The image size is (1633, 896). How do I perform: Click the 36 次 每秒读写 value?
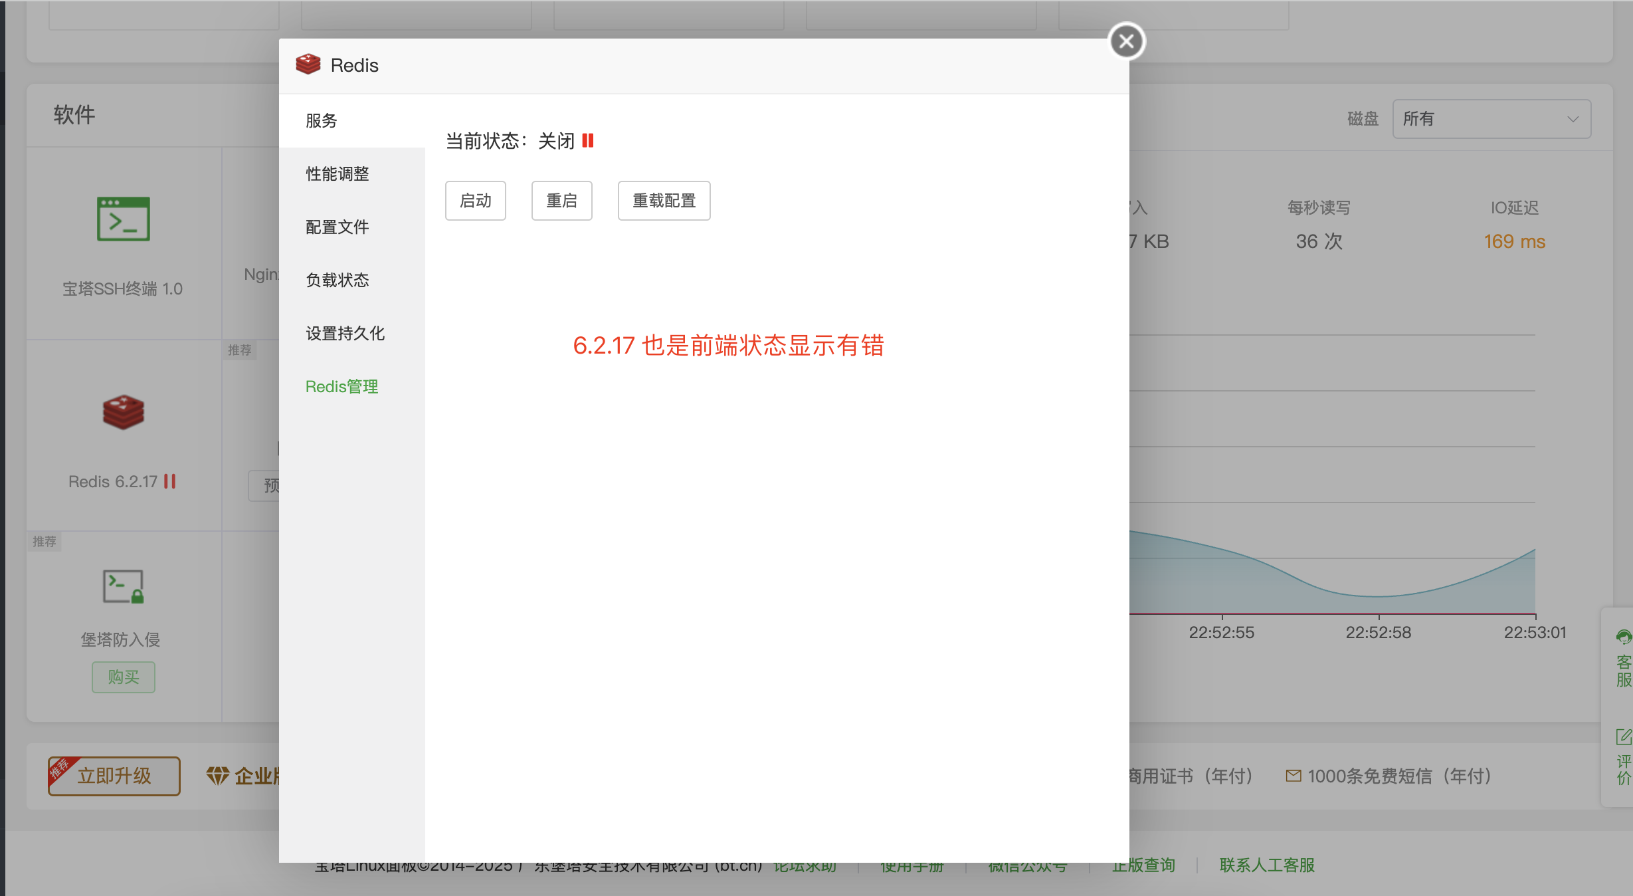[x=1319, y=241]
